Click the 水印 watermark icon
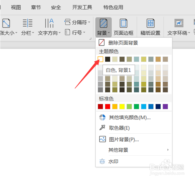The height and width of the screenshot is (180, 195). [102, 161]
